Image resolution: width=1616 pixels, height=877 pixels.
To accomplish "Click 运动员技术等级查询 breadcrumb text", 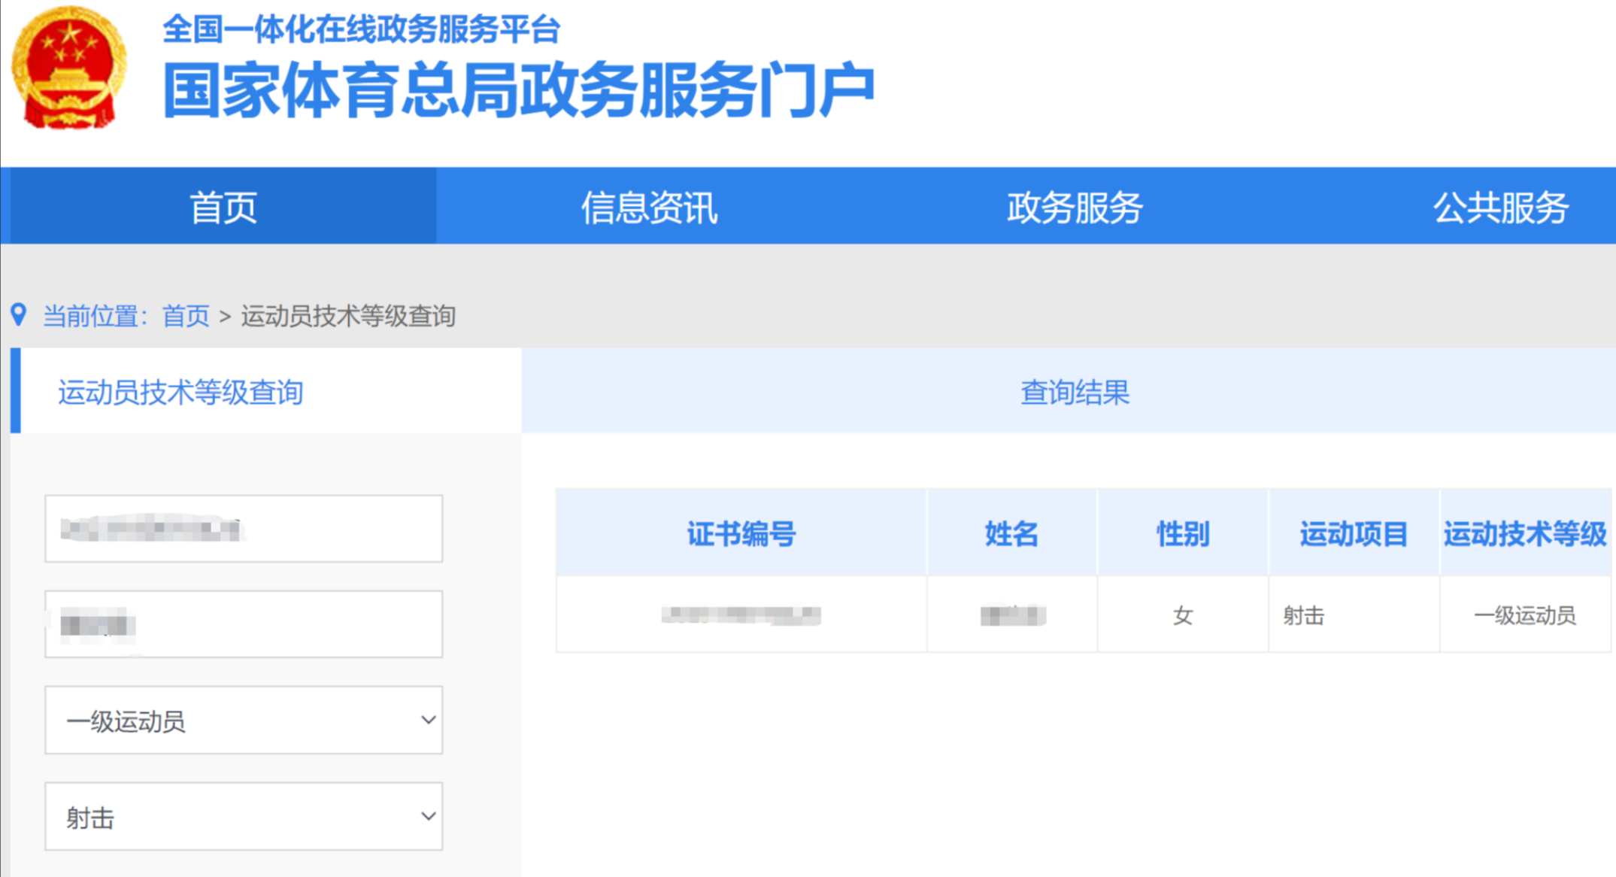I will pos(348,316).
